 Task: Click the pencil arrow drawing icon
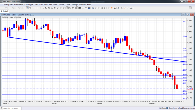105,8
